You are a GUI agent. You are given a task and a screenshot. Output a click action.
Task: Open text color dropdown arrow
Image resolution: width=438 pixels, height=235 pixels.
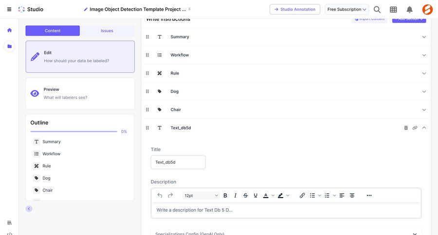click(273, 195)
